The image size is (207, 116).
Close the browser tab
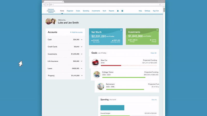[x=62, y=2]
